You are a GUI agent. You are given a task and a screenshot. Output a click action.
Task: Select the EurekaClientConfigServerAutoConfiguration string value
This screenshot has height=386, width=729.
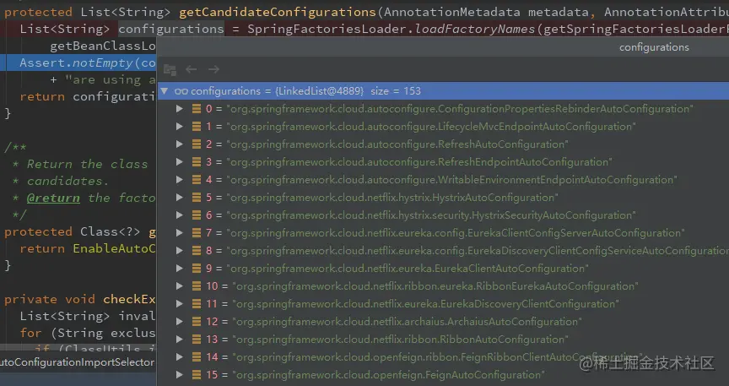[456, 233]
